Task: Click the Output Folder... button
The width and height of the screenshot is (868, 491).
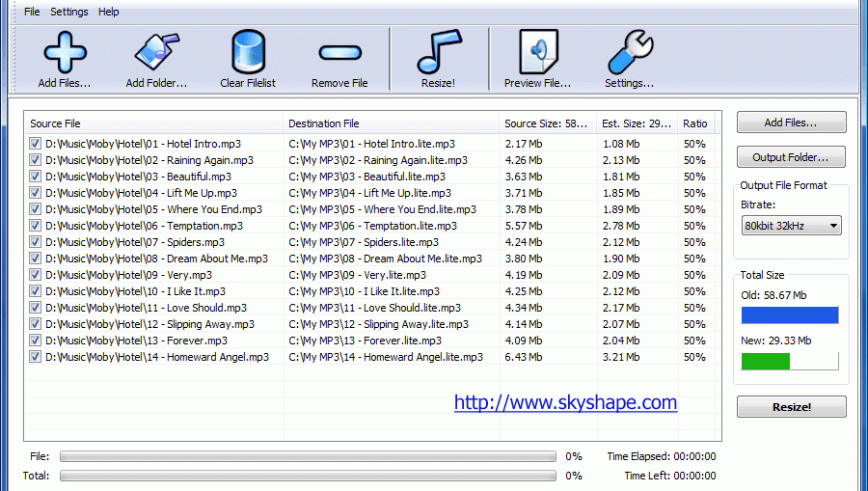Action: click(x=791, y=157)
